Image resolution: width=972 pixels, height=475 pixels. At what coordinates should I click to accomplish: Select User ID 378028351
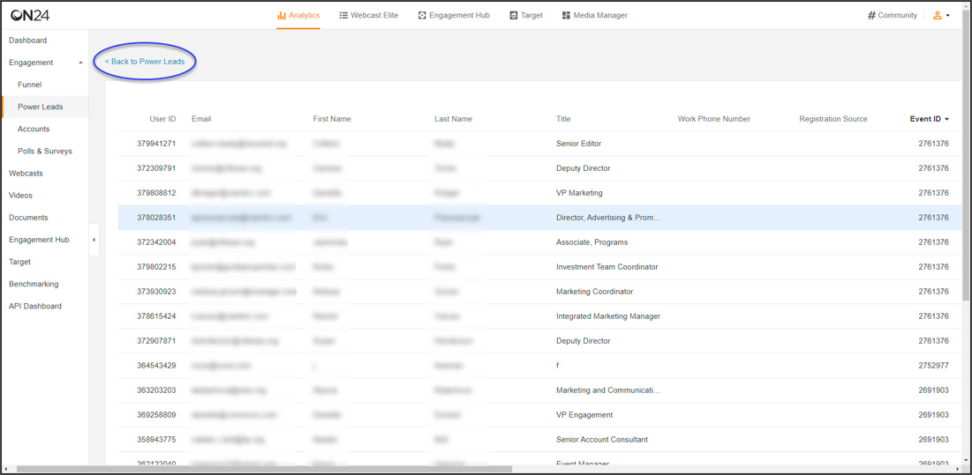156,218
